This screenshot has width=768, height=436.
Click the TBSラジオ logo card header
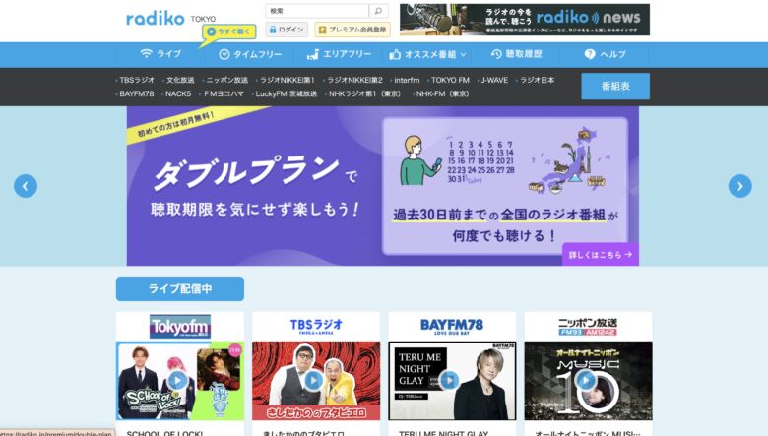(x=316, y=327)
